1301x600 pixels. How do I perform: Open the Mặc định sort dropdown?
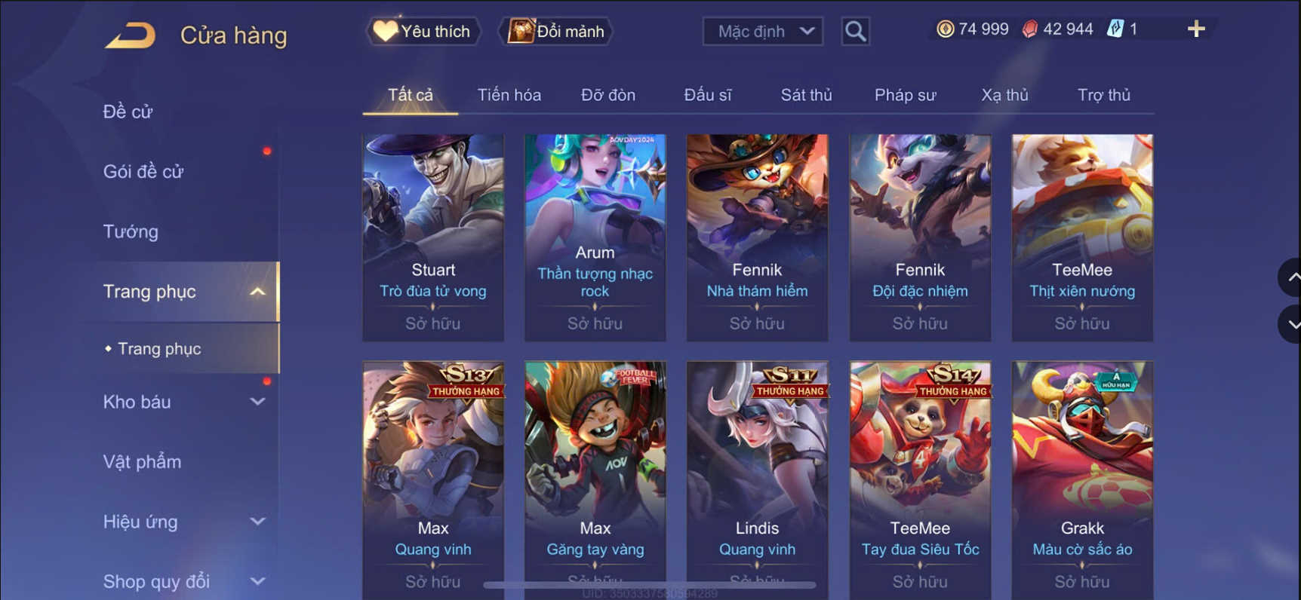[763, 31]
